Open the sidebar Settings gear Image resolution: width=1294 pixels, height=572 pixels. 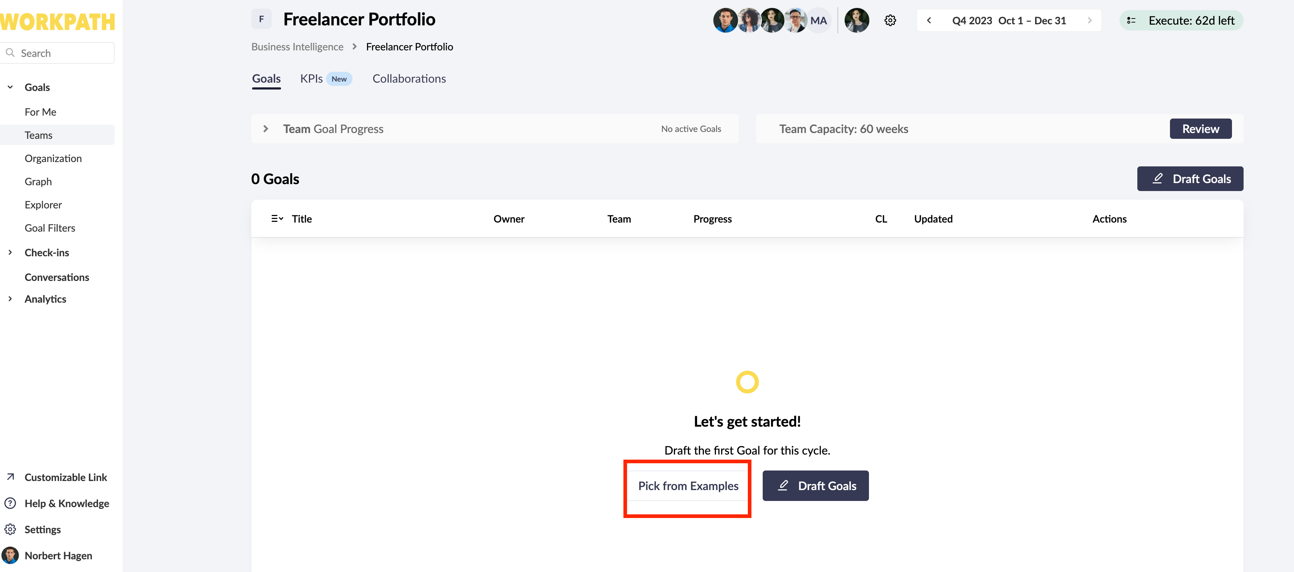[x=10, y=529]
